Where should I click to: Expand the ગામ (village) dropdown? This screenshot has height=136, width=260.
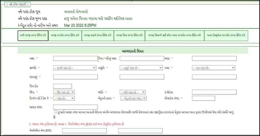tap(214, 68)
